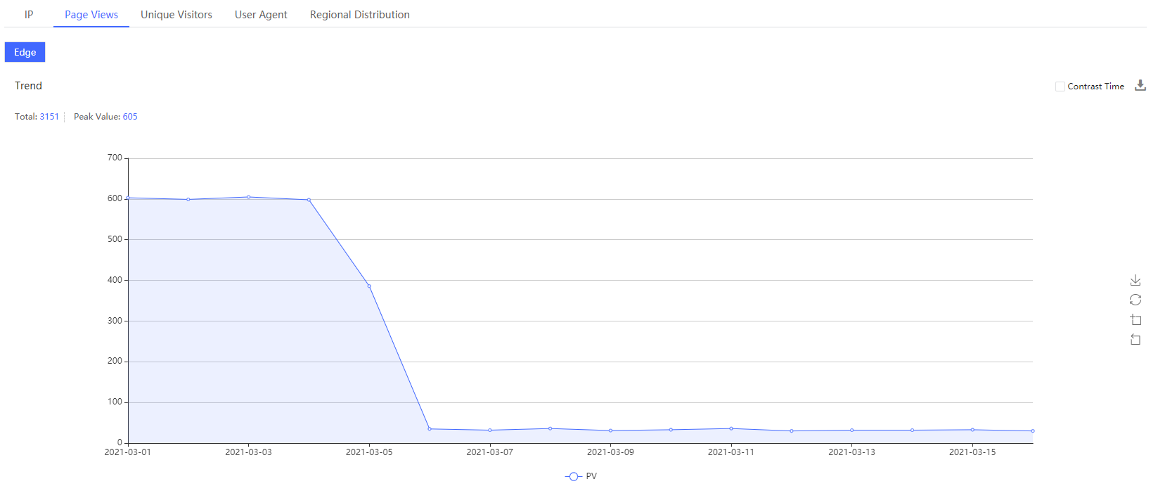
Task: Click the download icon beside Contrast Time
Action: coord(1140,86)
